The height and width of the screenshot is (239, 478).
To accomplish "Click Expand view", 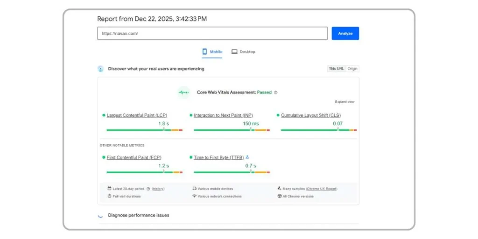I will [344, 102].
